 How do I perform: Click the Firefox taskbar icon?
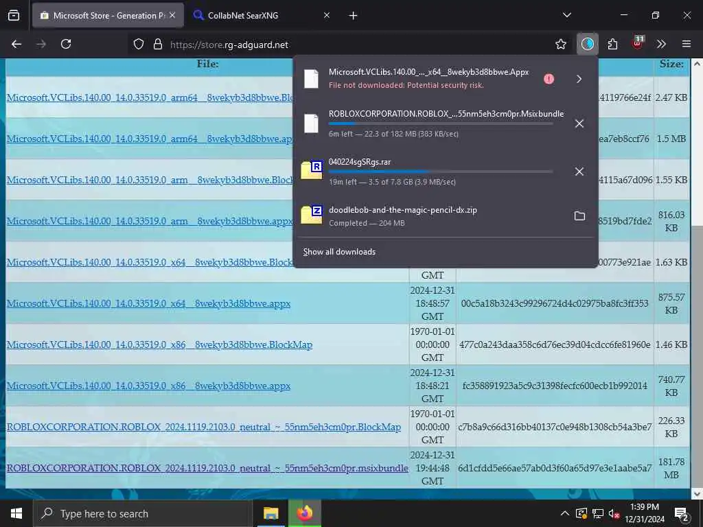[x=305, y=513]
